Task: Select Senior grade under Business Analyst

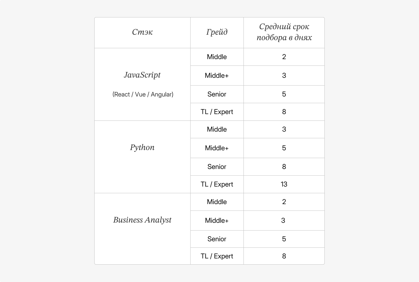Action: tap(217, 239)
